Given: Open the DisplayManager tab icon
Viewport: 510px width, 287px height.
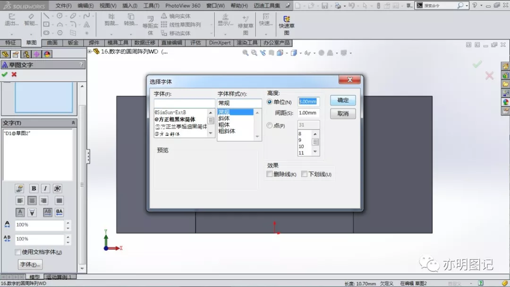Looking at the screenshot, I should point(47,54).
